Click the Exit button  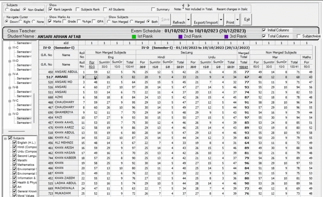coord(247,19)
